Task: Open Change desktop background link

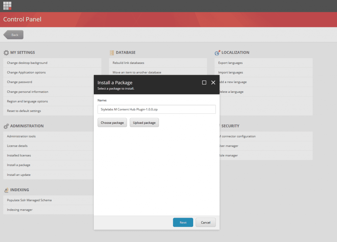Action: pos(27,63)
